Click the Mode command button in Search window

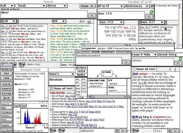88,6
